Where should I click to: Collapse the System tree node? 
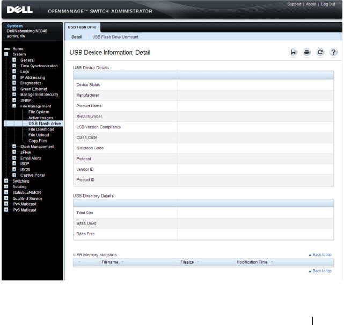(x=6, y=54)
